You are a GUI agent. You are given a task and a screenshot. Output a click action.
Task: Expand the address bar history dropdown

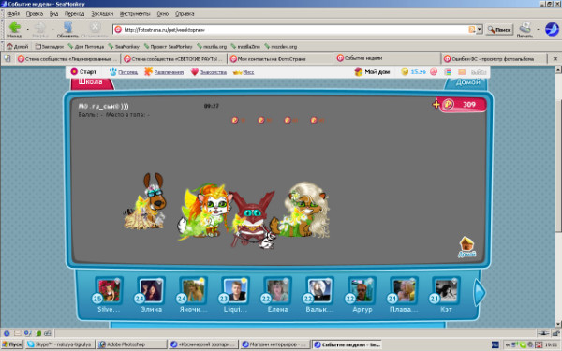480,30
